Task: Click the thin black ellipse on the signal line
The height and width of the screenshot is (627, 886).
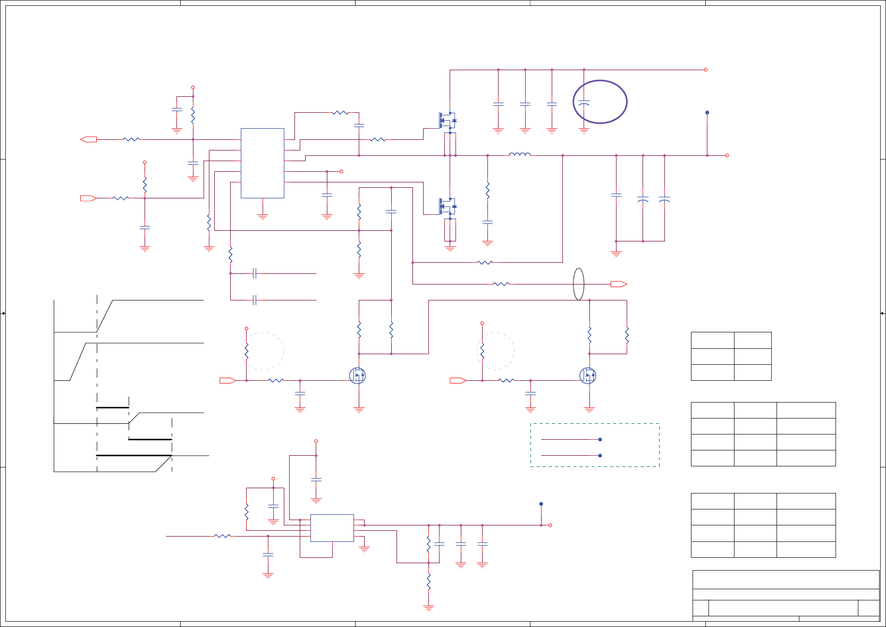Action: [579, 284]
